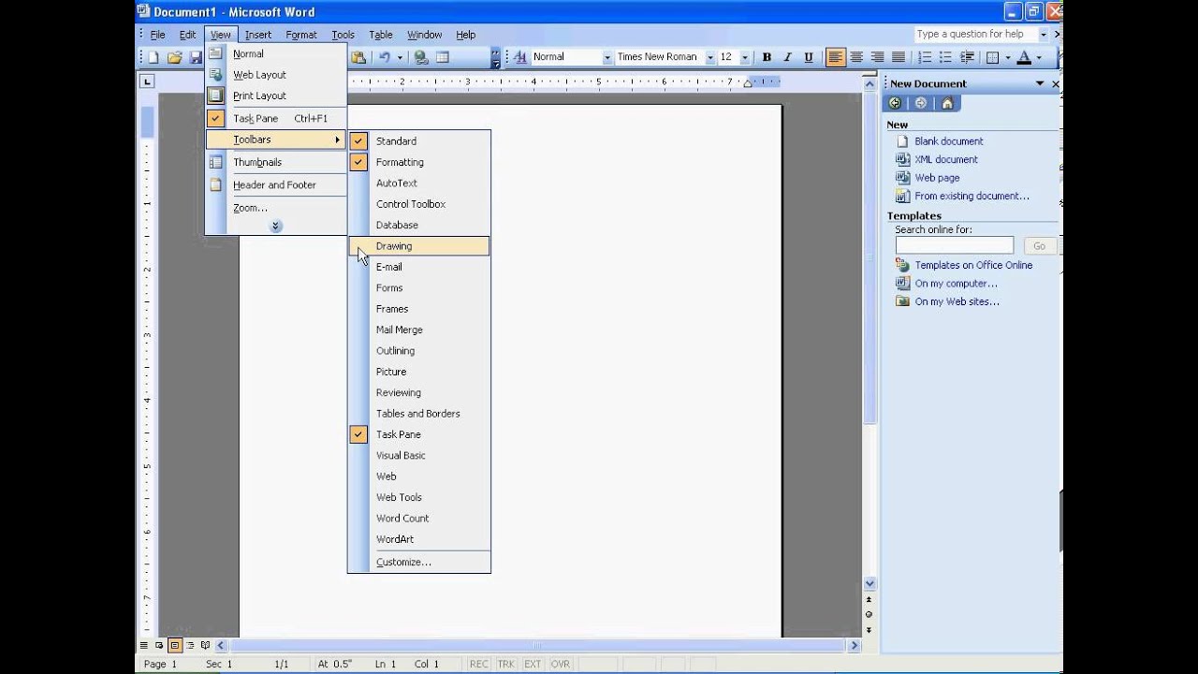Image resolution: width=1198 pixels, height=674 pixels.
Task: Click the Center alignment icon
Action: tap(856, 57)
